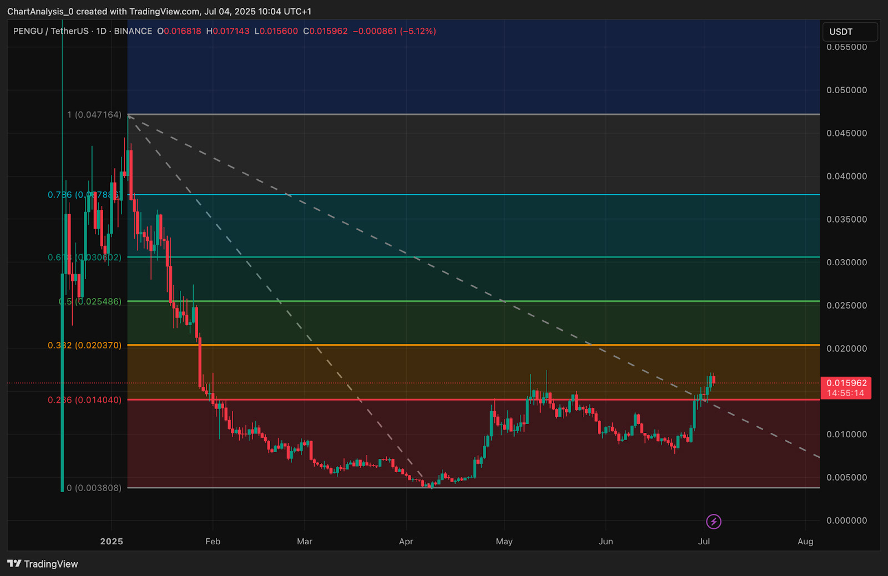Screen dimensions: 888x576
Task: Click the TradingView logo in bottom left
Action: (43, 564)
